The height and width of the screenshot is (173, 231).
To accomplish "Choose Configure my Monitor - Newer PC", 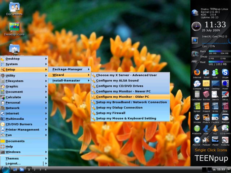I will coord(130,91).
